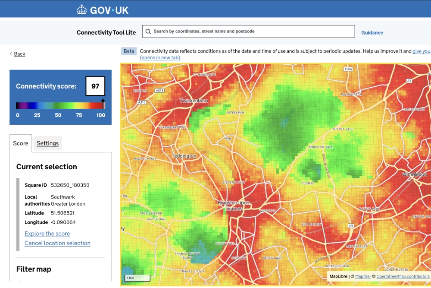The height and width of the screenshot is (288, 431).
Task: Click the GOV.UK crown logo
Action: (81, 9)
